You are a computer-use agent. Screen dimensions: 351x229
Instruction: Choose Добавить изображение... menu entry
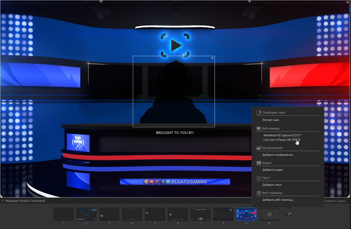pos(278,155)
